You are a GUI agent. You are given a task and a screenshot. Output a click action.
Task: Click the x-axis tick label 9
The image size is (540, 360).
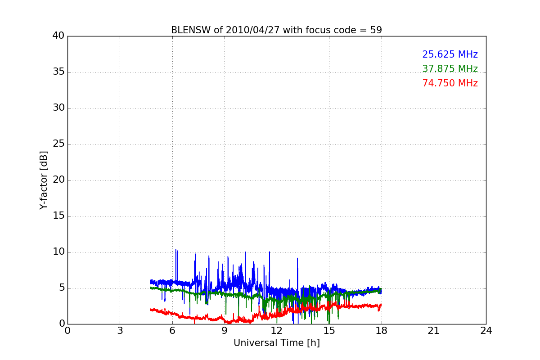point(225,331)
